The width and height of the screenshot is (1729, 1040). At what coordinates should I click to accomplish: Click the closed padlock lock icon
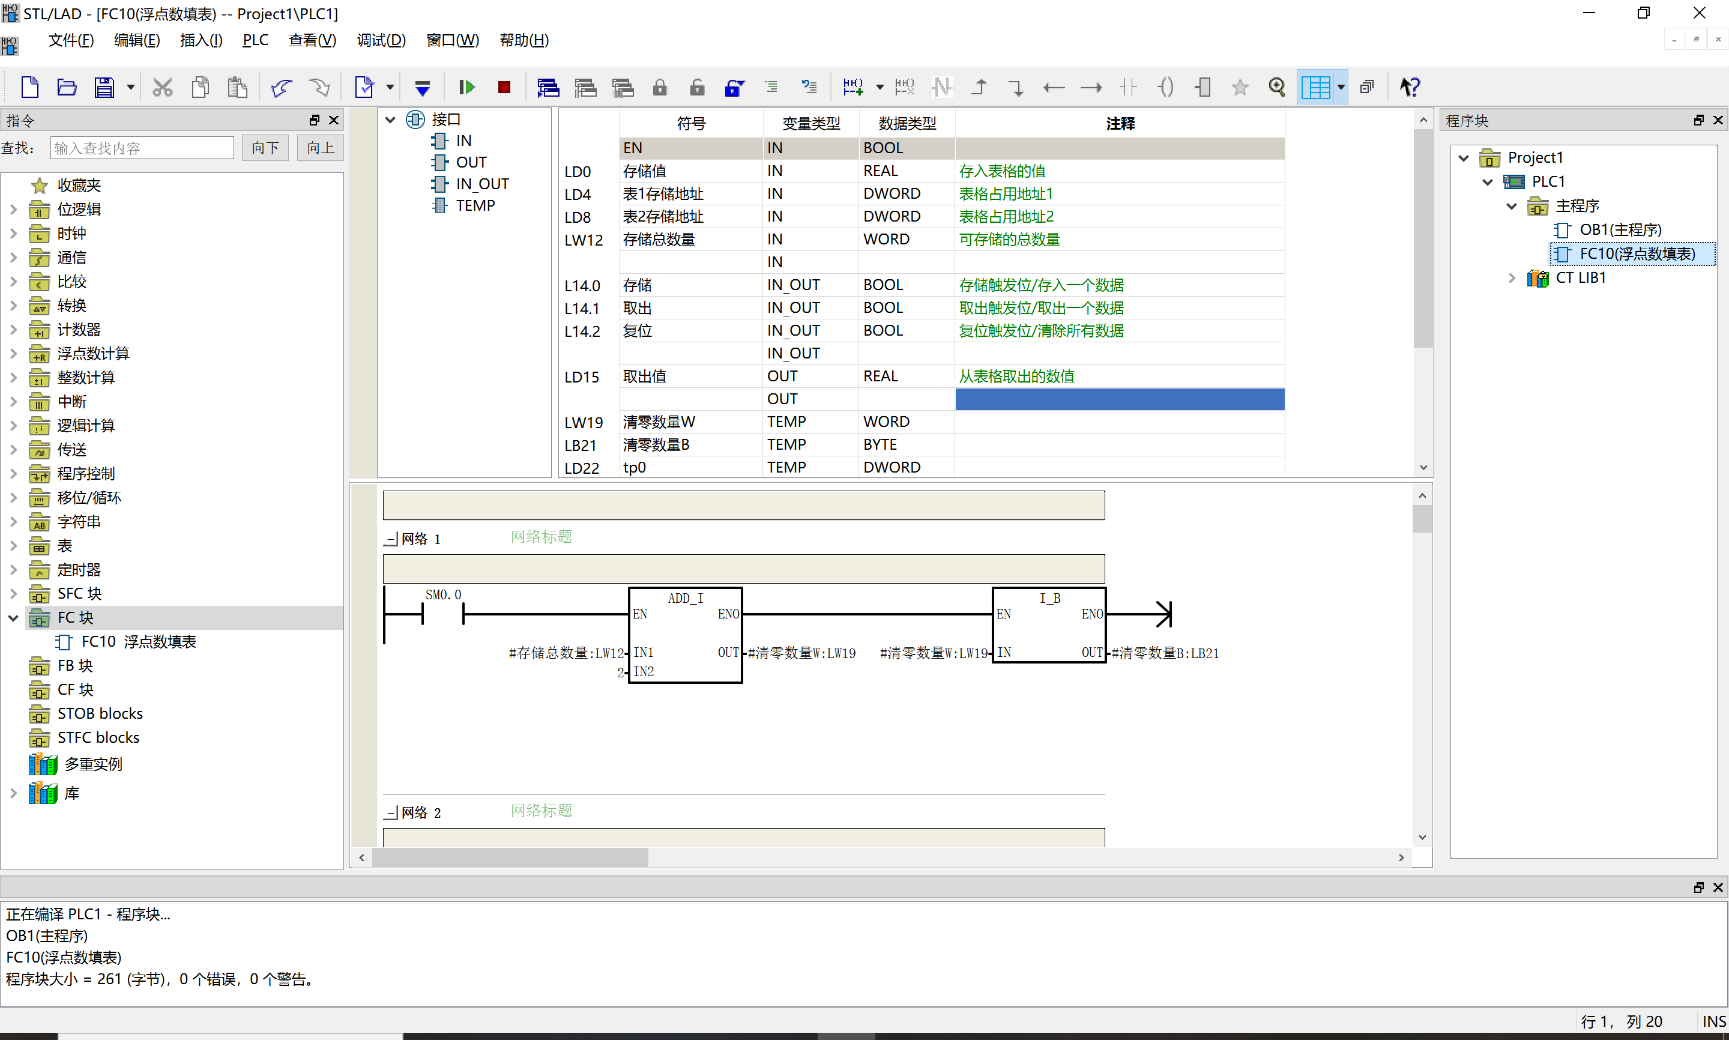pyautogui.click(x=659, y=87)
